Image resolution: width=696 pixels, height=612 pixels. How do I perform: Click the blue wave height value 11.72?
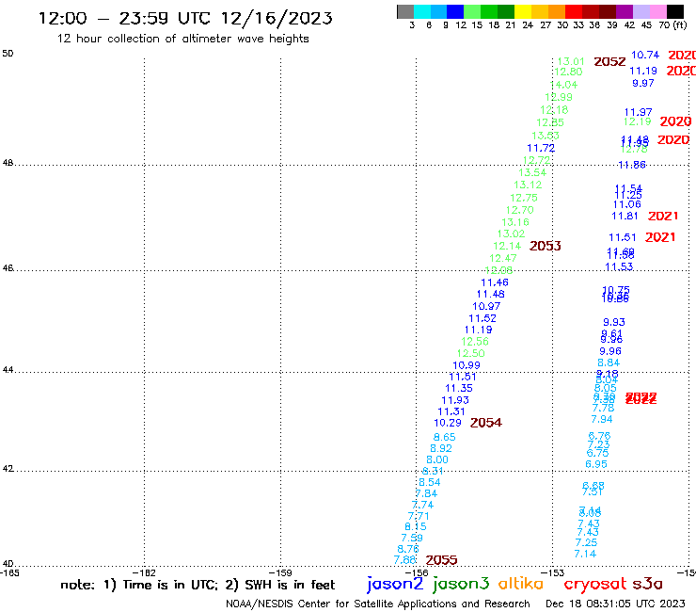[x=541, y=148]
